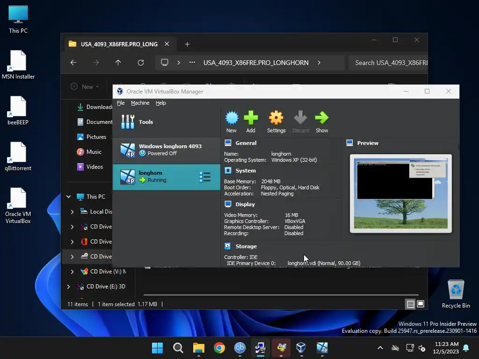Open This PC desktop icon
The height and width of the screenshot is (359, 479).
(x=18, y=19)
